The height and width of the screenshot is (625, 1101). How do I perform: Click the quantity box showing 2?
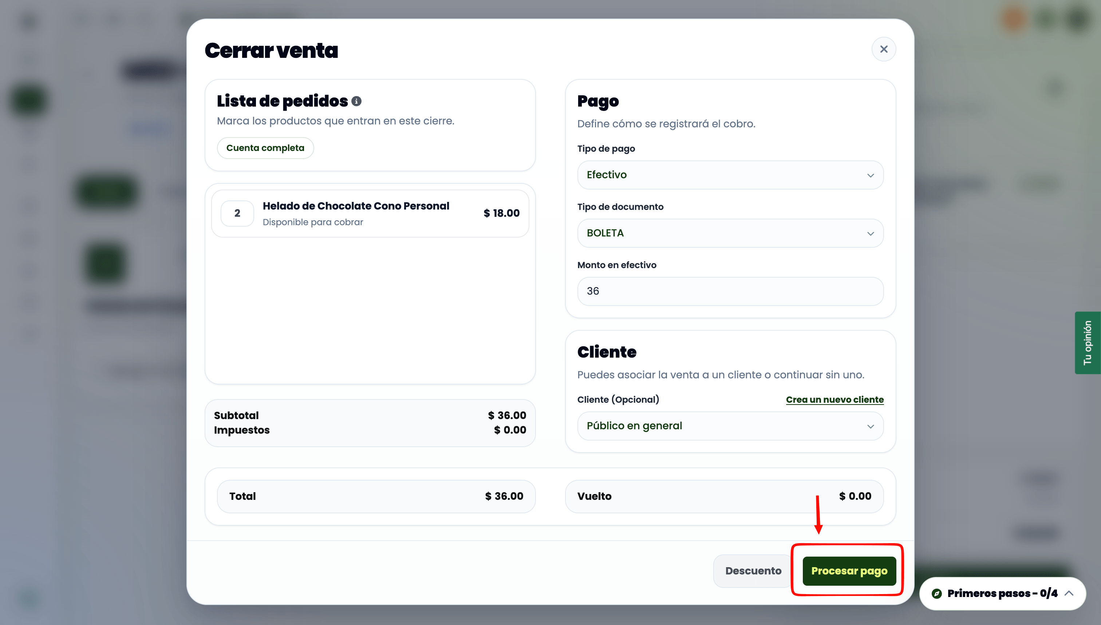pyautogui.click(x=237, y=213)
